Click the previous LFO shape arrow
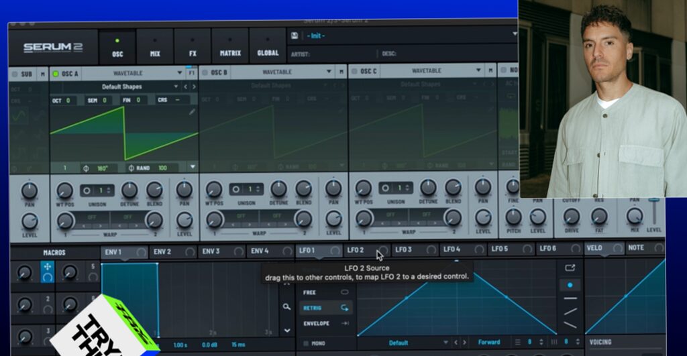 456,343
